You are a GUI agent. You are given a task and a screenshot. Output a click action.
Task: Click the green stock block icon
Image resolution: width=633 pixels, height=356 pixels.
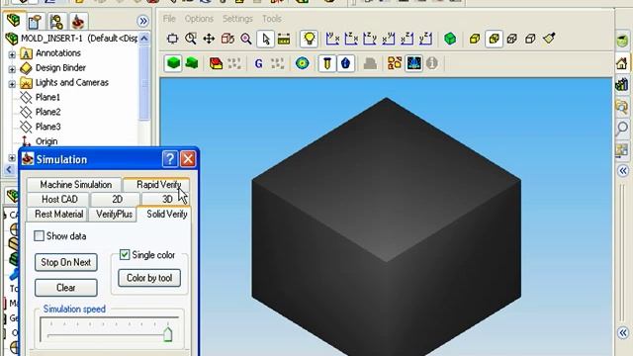(x=174, y=63)
